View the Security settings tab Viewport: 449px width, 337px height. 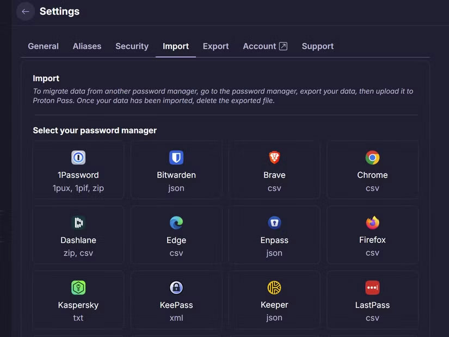(132, 46)
